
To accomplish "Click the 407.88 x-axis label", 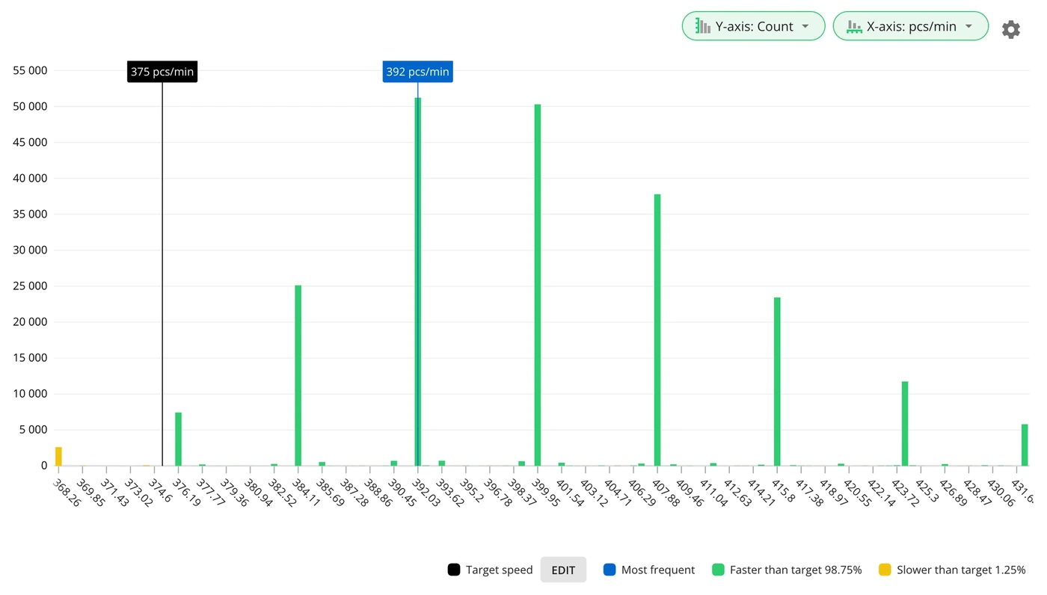I will (666, 493).
